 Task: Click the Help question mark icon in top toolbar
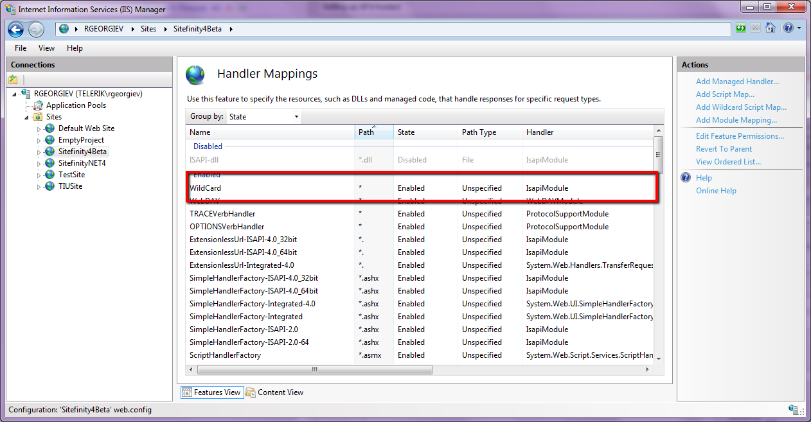(x=788, y=28)
